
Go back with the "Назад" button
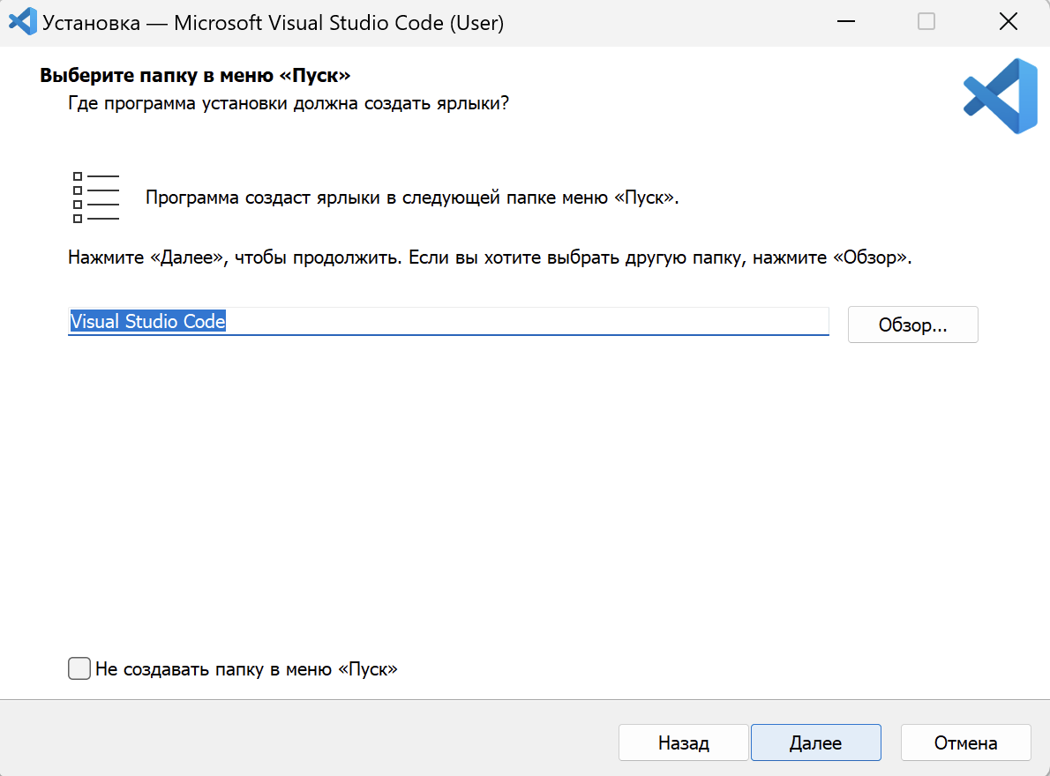pos(683,742)
